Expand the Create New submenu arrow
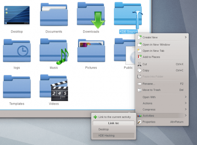Viewport: 197px width, 145px height. (186, 37)
